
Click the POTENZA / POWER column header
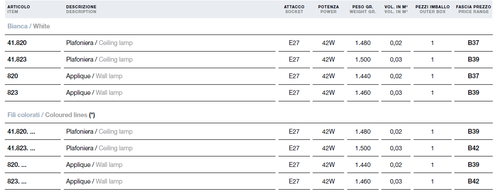[328, 9]
